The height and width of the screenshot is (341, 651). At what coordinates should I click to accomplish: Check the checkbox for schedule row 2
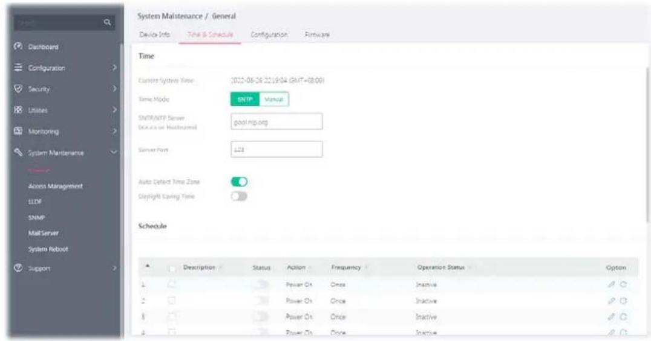click(x=172, y=301)
